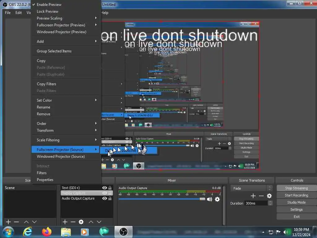The height and width of the screenshot is (238, 317).
Task: Switch to OBS Studio taskbar button
Action: [x=123, y=232]
